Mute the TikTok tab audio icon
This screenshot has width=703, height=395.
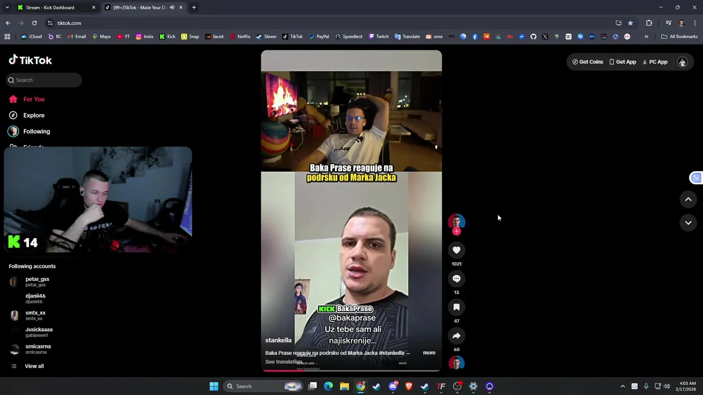point(172,8)
